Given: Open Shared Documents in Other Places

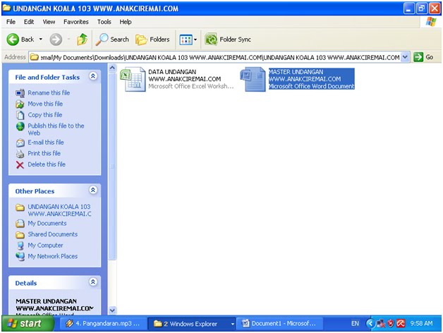Looking at the screenshot, I should (x=52, y=234).
